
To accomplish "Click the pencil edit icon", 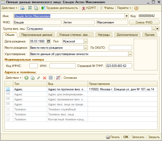I will (39, 78).
